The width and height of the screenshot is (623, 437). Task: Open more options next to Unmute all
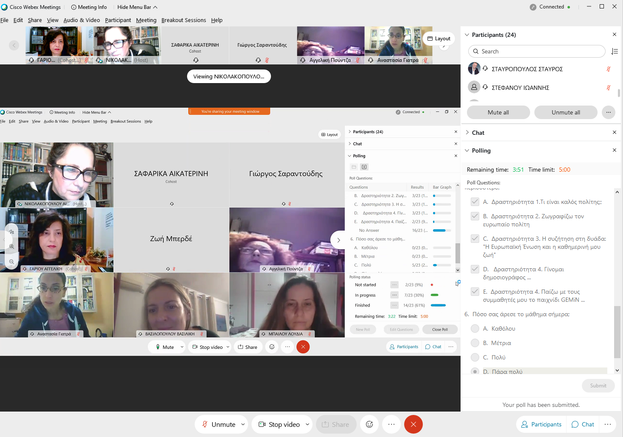pyautogui.click(x=608, y=112)
